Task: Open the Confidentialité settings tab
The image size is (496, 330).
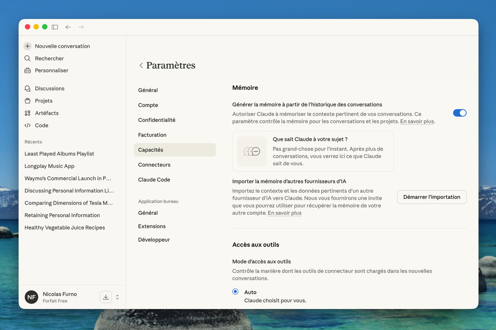Action: tap(156, 120)
